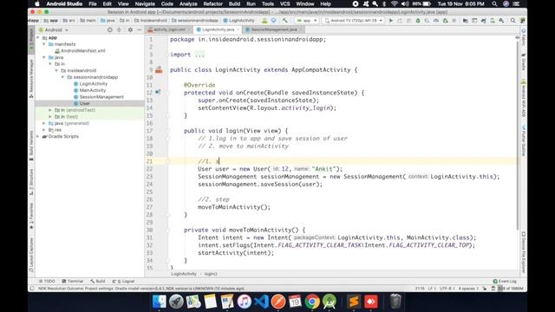This screenshot has height=312, width=555.
Task: Open the Android TV device selector dropdown
Action: pos(354,21)
